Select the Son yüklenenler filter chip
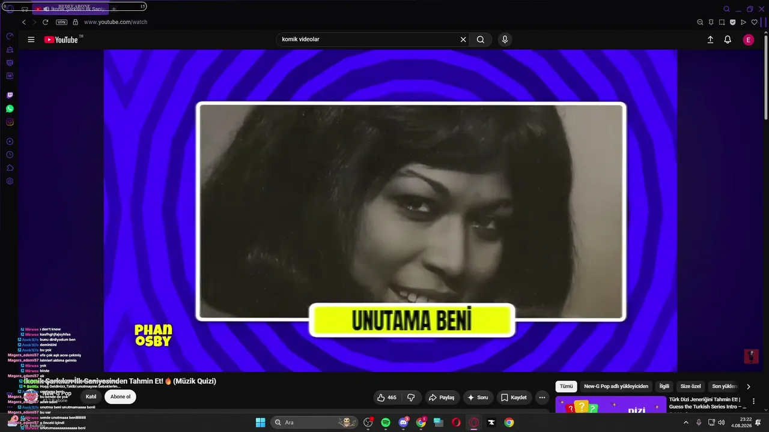The image size is (769, 432). (x=724, y=386)
